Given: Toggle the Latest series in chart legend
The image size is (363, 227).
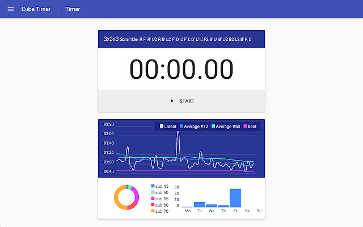Looking at the screenshot, I should [168, 127].
